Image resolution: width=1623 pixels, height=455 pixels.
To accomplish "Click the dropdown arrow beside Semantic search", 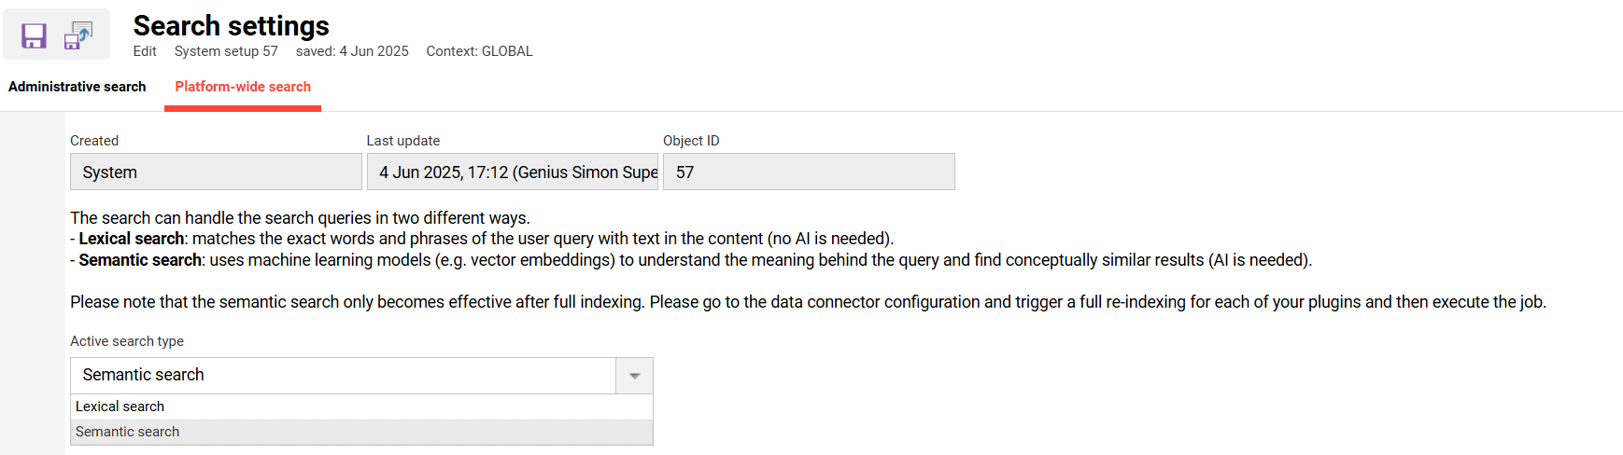I will point(634,376).
